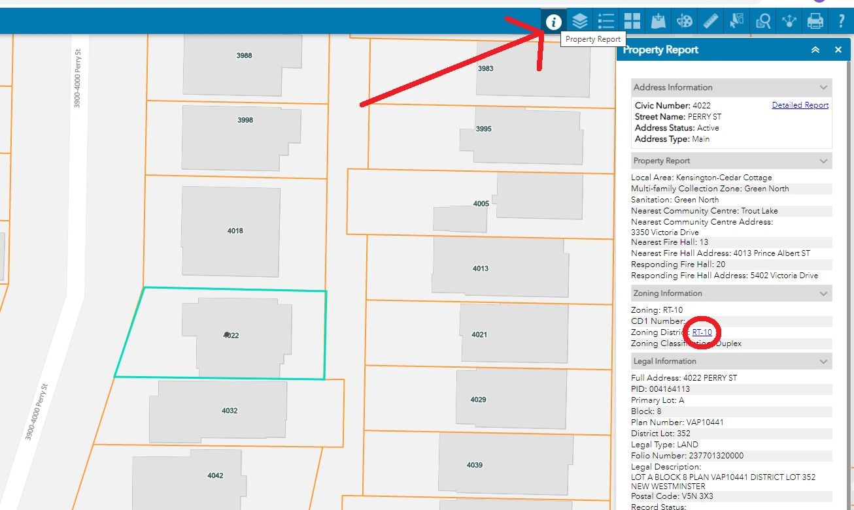
Task: Open the map Legend tool
Action: pos(606,21)
